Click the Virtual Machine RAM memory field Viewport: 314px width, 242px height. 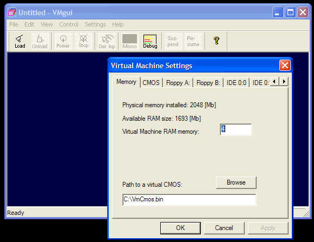(236, 129)
